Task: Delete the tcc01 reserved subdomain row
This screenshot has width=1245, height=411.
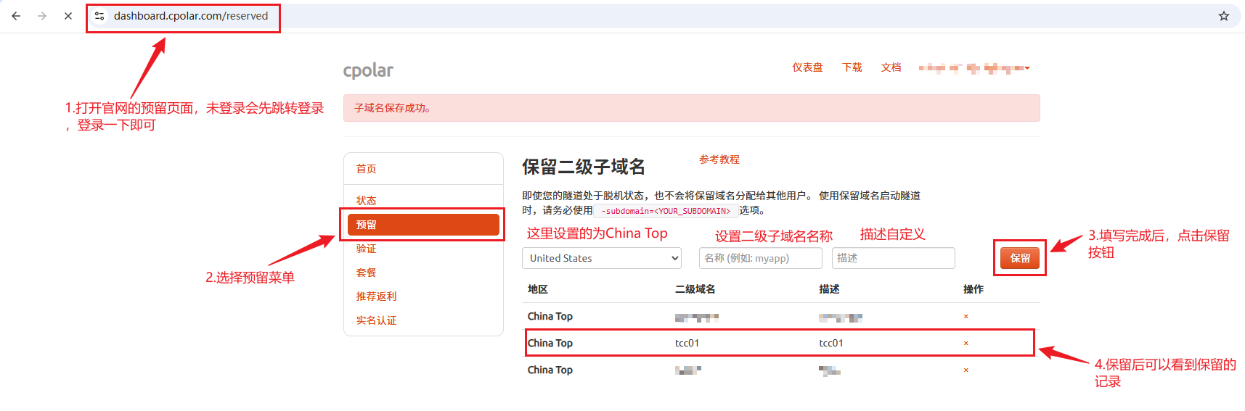Action: pos(966,344)
